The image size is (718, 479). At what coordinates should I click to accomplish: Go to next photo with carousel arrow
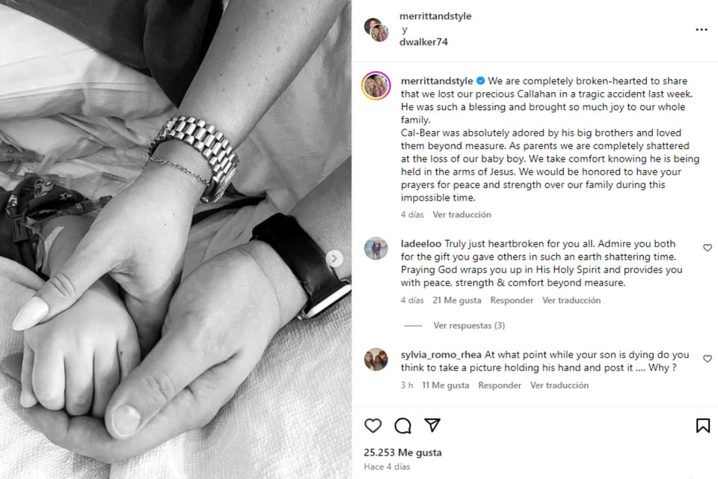coord(334,258)
